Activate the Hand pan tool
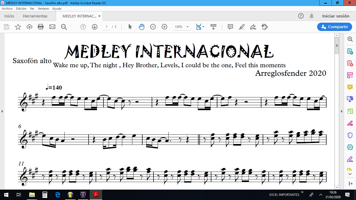The width and height of the screenshot is (356, 200). click(x=142, y=27)
